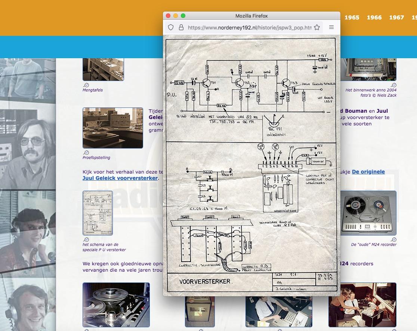Open the preamplifier schema thumbnail
Screen dimensions: 417x331
click(98, 213)
